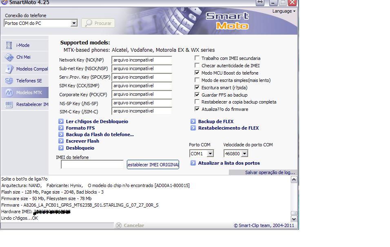Toggle Modo MCU Boost do telefone

coord(197,73)
